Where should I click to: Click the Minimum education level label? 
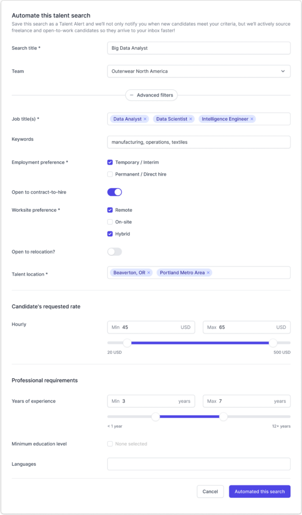tap(39, 444)
